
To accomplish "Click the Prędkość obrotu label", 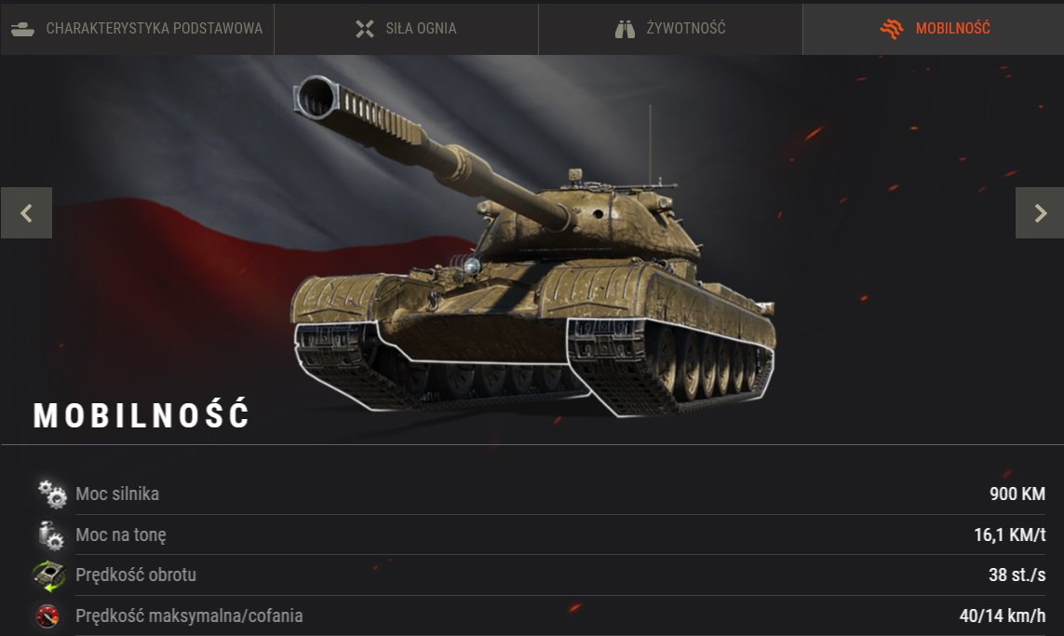I will coord(136,575).
